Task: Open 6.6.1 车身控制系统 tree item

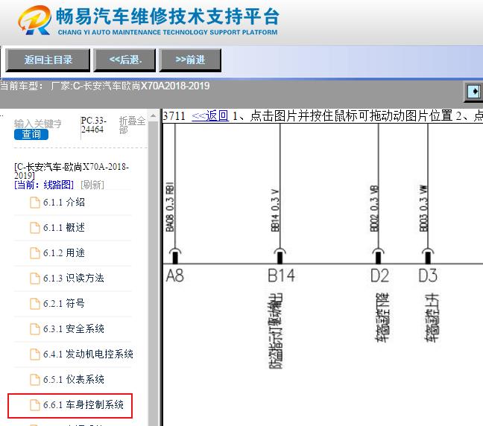Action: pos(83,404)
